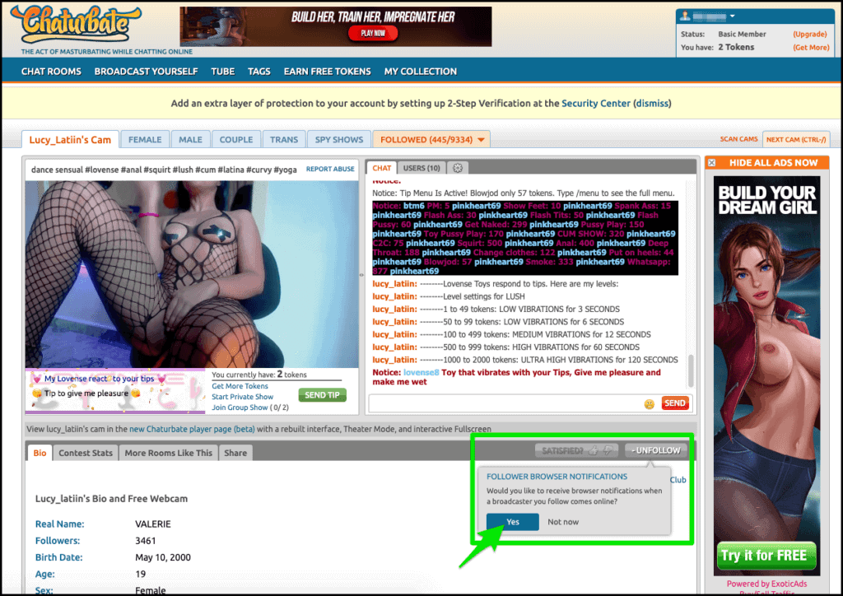Click the Satisfied? label button
Image resolution: width=843 pixels, height=596 pixels.
[562, 450]
